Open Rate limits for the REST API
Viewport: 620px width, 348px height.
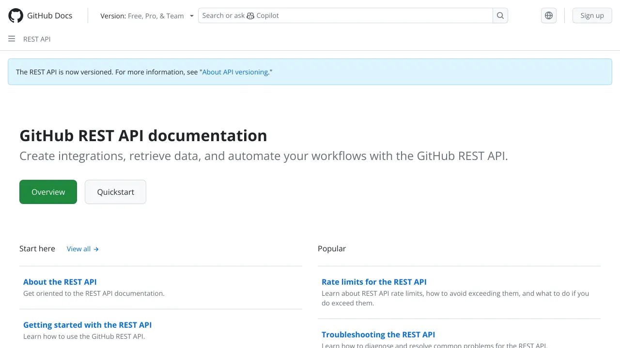coord(374,282)
